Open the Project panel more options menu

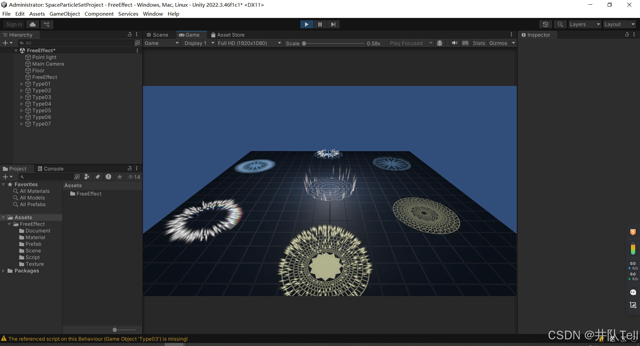click(137, 168)
